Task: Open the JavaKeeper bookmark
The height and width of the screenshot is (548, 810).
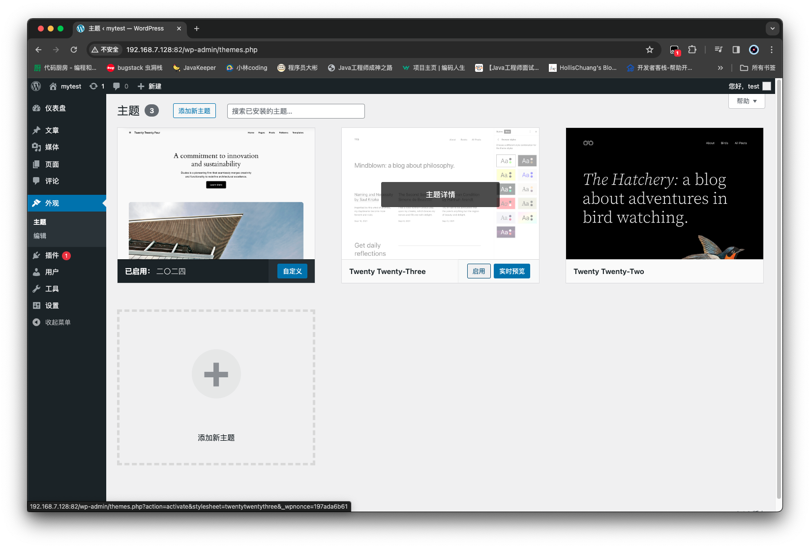Action: click(x=194, y=68)
